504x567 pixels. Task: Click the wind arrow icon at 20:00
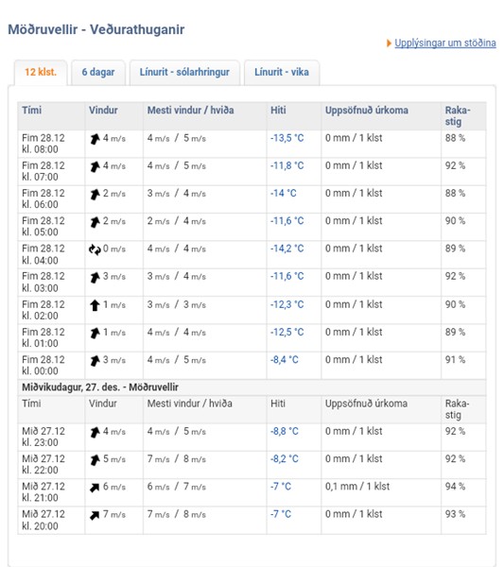coord(95,515)
